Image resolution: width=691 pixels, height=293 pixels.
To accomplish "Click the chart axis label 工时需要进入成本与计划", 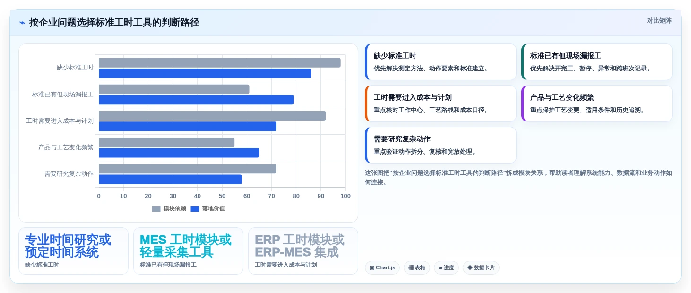I will [x=60, y=121].
